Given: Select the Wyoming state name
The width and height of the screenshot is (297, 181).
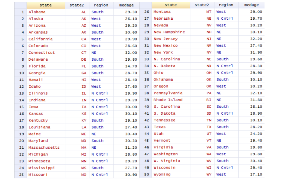Looking at the screenshot, I should coord(162,174).
